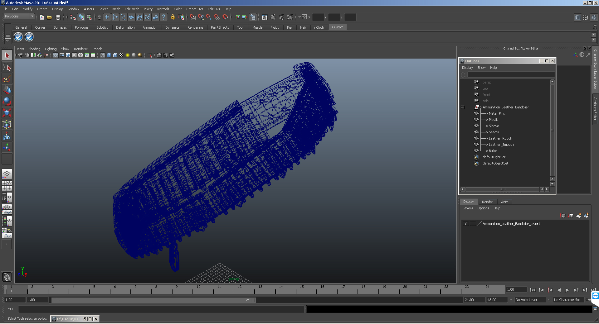Click MEL label to switch script language
The image size is (599, 324).
pos(11,309)
